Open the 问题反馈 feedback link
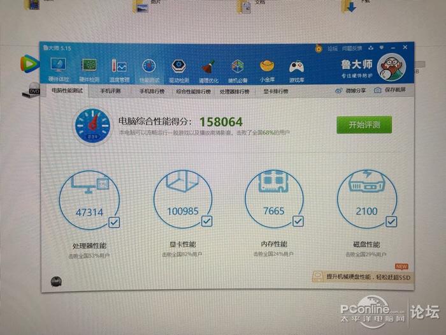This screenshot has width=446, height=335. point(352,48)
